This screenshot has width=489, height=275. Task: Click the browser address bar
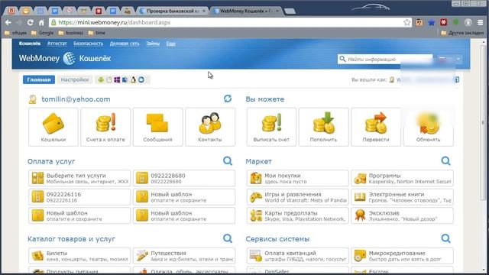[229, 22]
